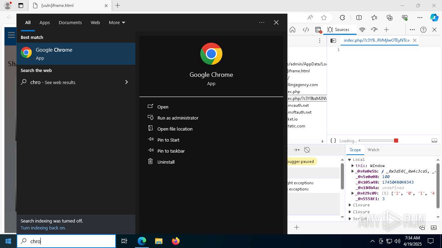
Task: Add more tools with the plus icon
Action: point(386,30)
